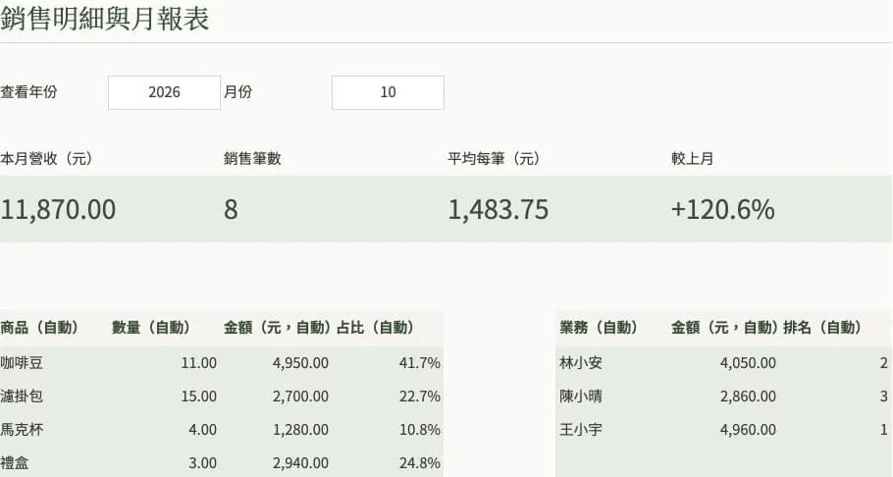
Task: Click the 本月營收（元） label
Action: (46, 158)
